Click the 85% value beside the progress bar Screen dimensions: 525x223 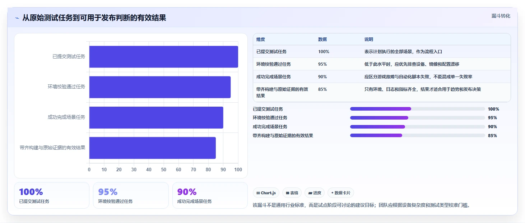click(x=492, y=136)
